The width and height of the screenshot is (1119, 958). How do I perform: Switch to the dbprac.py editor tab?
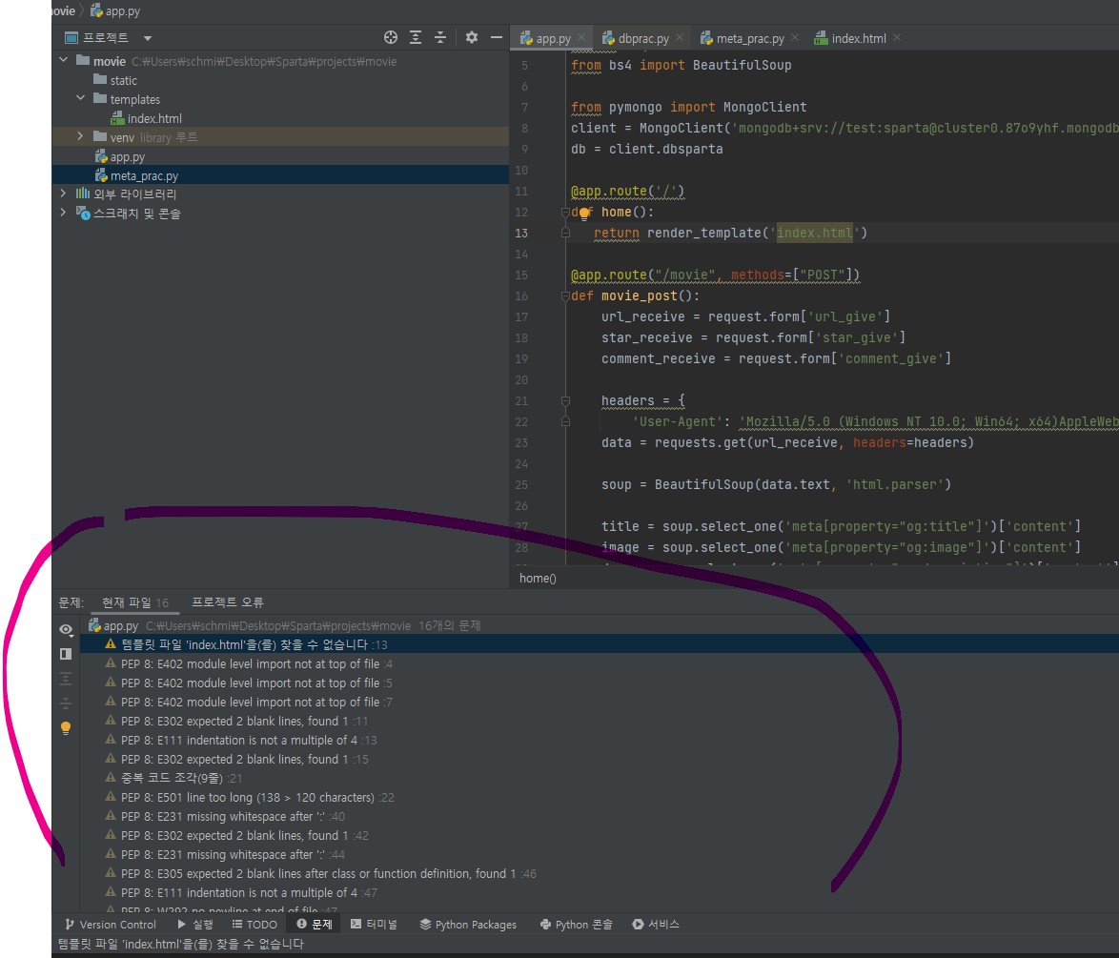click(x=642, y=39)
